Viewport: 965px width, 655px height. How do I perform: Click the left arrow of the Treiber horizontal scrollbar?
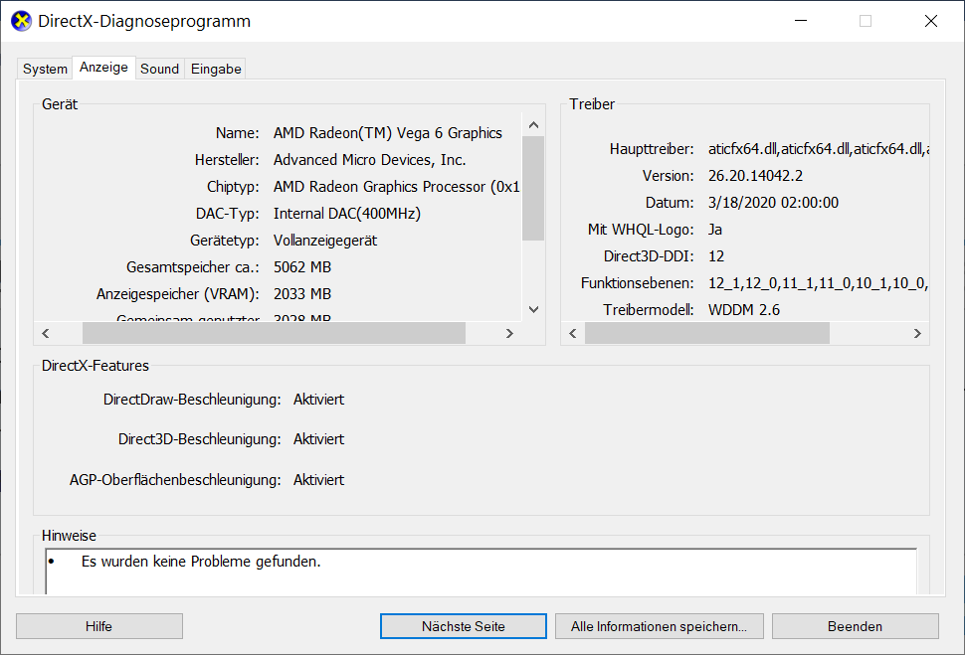pyautogui.click(x=573, y=333)
